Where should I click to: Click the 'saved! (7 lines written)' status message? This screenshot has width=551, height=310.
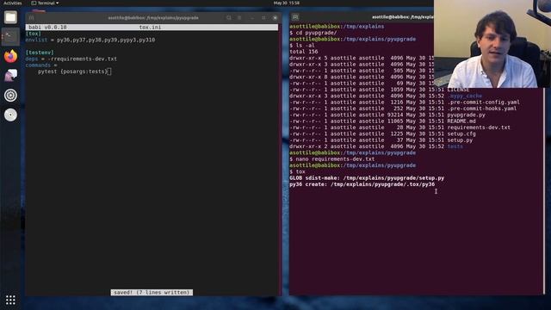click(x=152, y=293)
